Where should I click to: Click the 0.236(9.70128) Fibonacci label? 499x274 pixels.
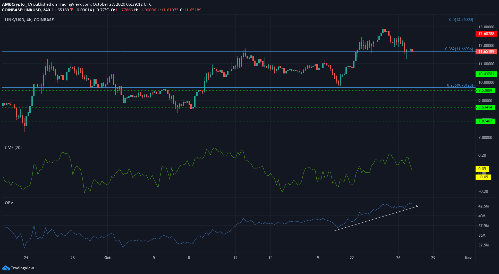pos(460,85)
